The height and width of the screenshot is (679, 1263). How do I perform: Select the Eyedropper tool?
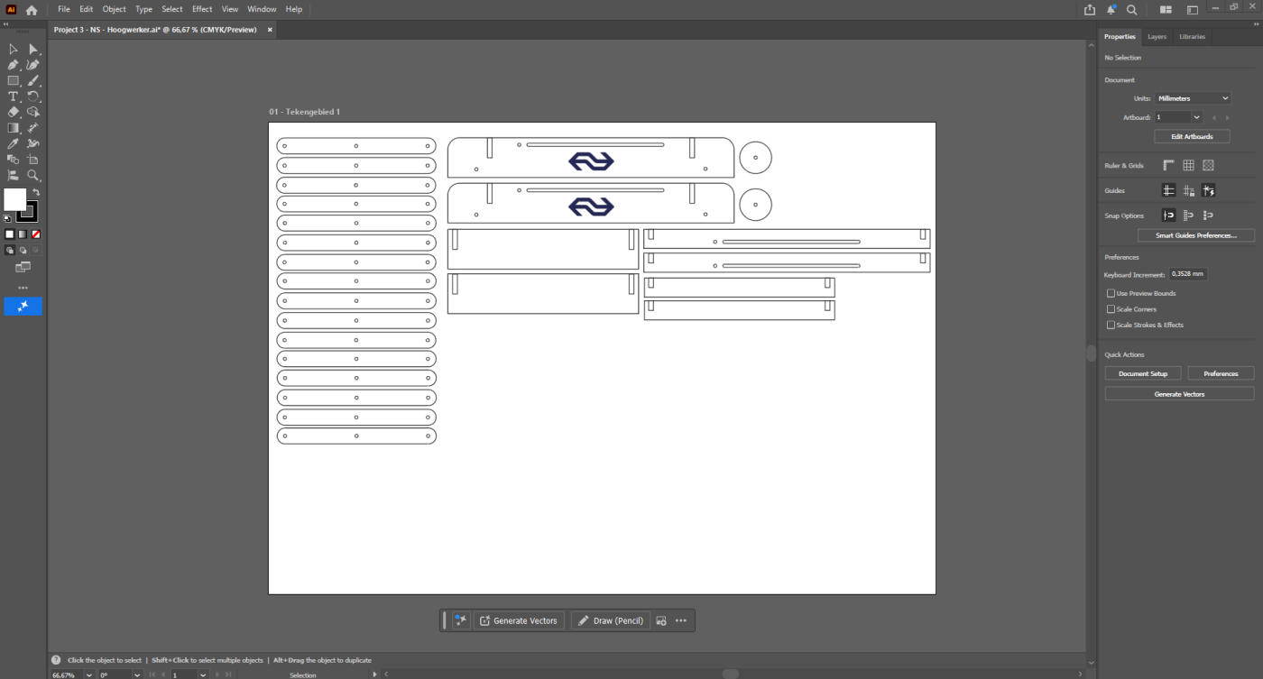coord(14,143)
